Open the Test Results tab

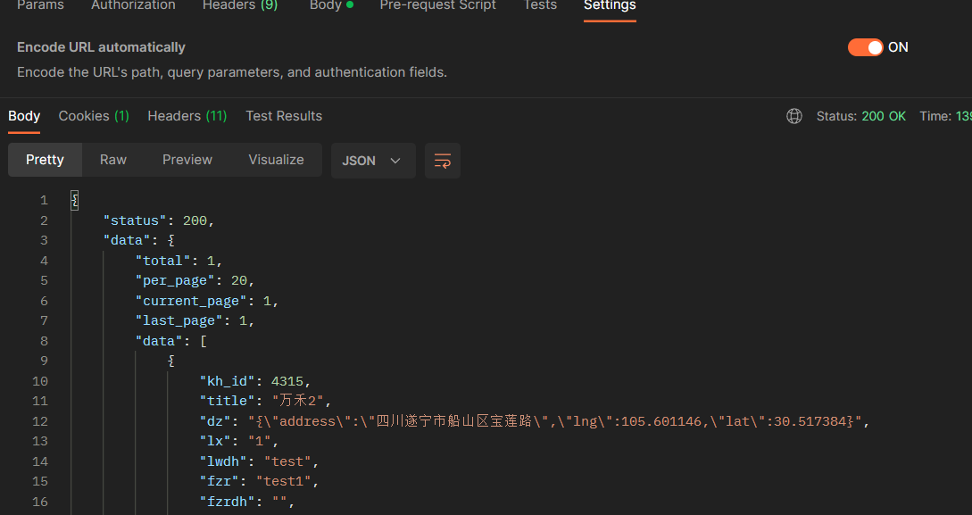[x=284, y=116]
